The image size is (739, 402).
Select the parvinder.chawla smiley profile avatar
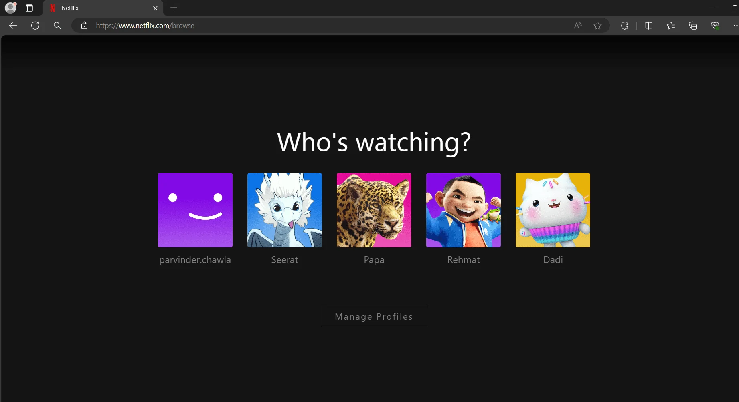[x=195, y=210]
